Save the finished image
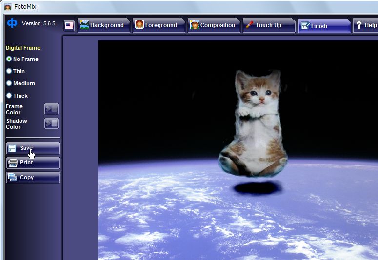Image resolution: width=378 pixels, height=260 pixels. (33, 148)
